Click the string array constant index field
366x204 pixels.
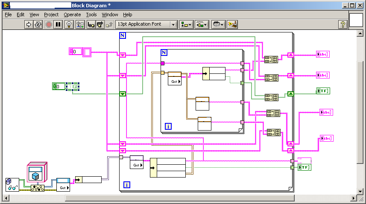click(77, 52)
